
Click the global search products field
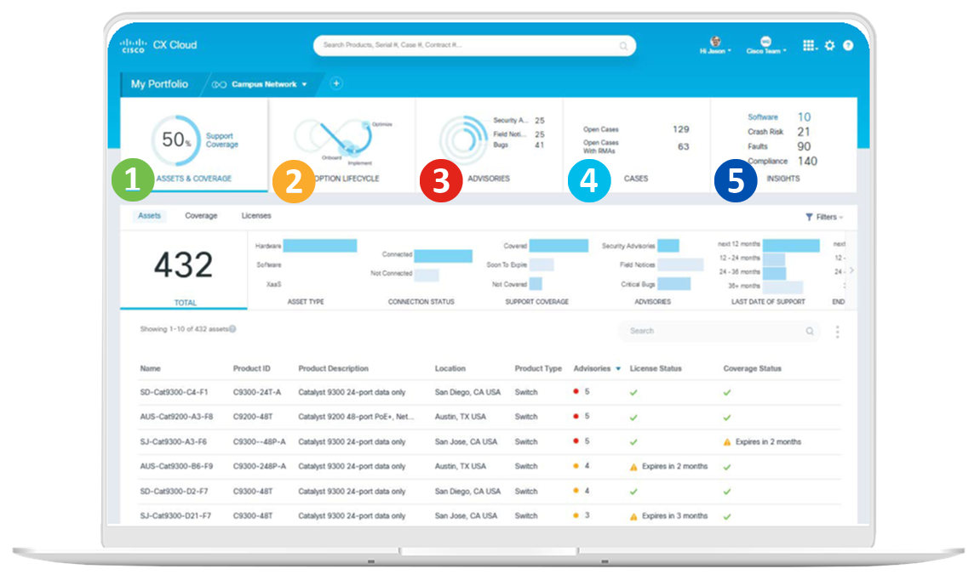(x=474, y=46)
